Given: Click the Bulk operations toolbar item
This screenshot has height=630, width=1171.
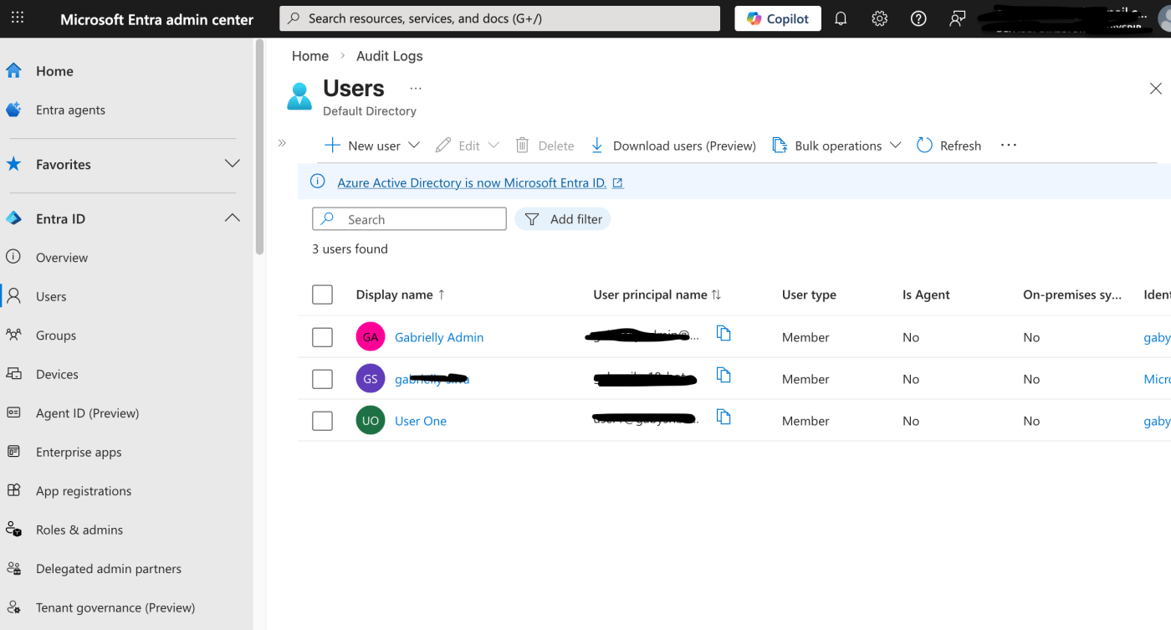Looking at the screenshot, I should 826,146.
